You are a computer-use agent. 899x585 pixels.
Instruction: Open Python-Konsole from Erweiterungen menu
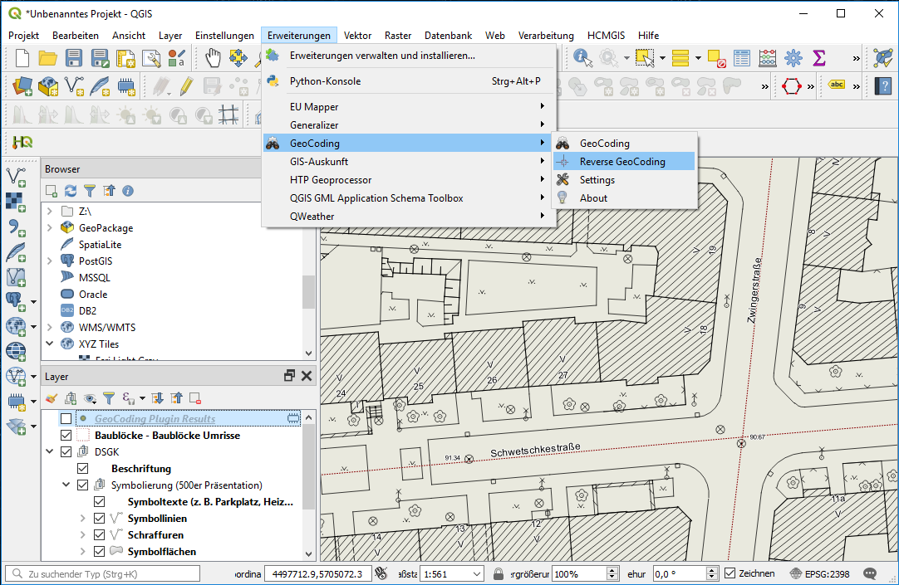click(409, 80)
